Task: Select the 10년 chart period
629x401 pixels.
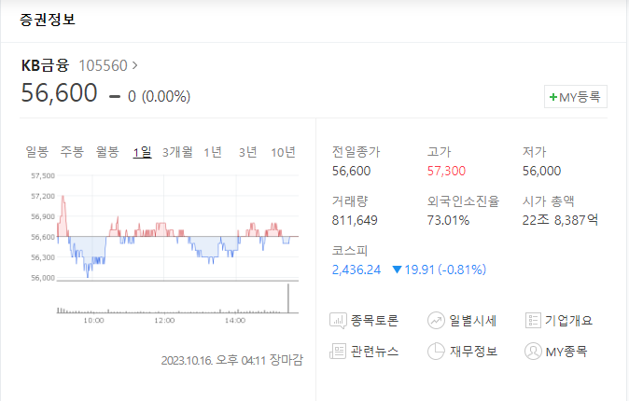Action: [x=283, y=152]
